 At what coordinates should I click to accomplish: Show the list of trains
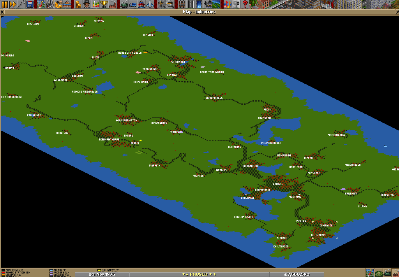[x=124, y=4]
